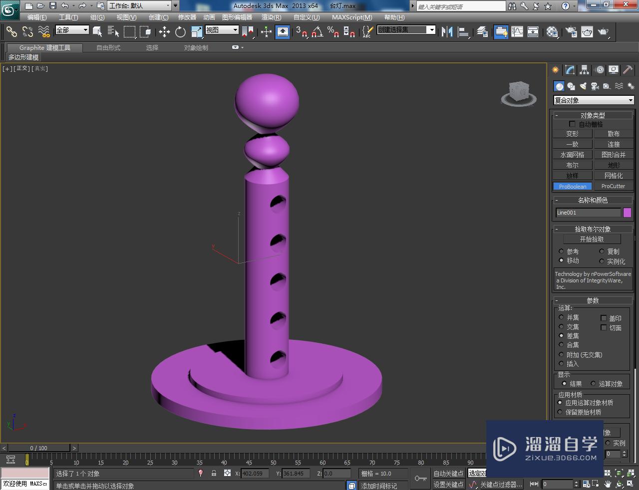The height and width of the screenshot is (490, 639).
Task: Open the 编辑(E) menu
Action: click(37, 17)
